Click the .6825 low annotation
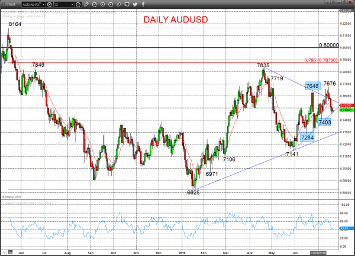The width and height of the screenshot is (355, 256). (193, 192)
